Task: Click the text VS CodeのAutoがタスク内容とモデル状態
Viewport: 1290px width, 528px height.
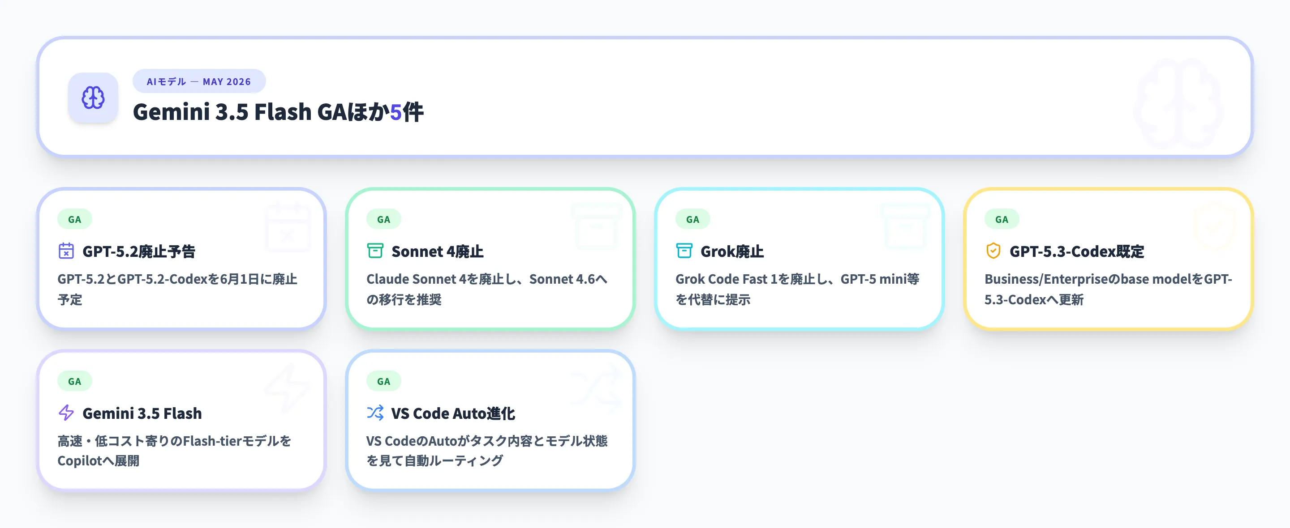Action: point(487,441)
